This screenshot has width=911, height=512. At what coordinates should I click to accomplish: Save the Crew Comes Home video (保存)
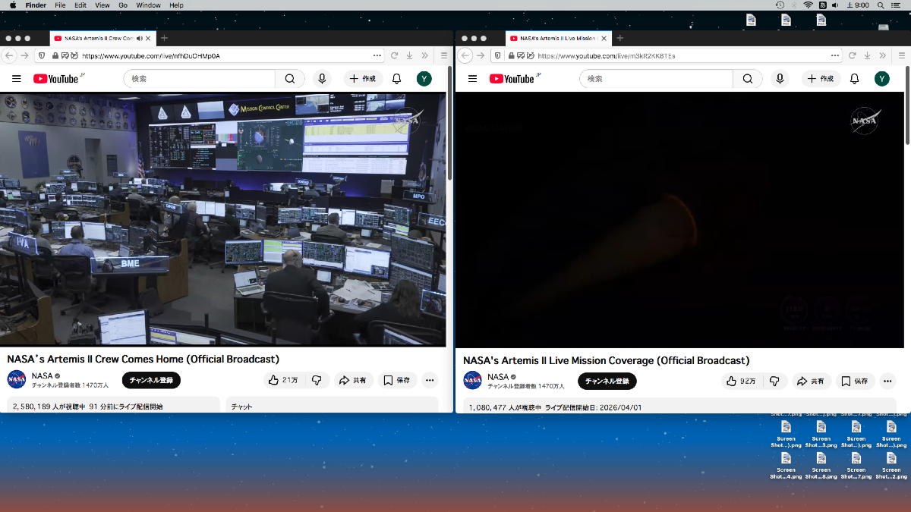tap(397, 380)
